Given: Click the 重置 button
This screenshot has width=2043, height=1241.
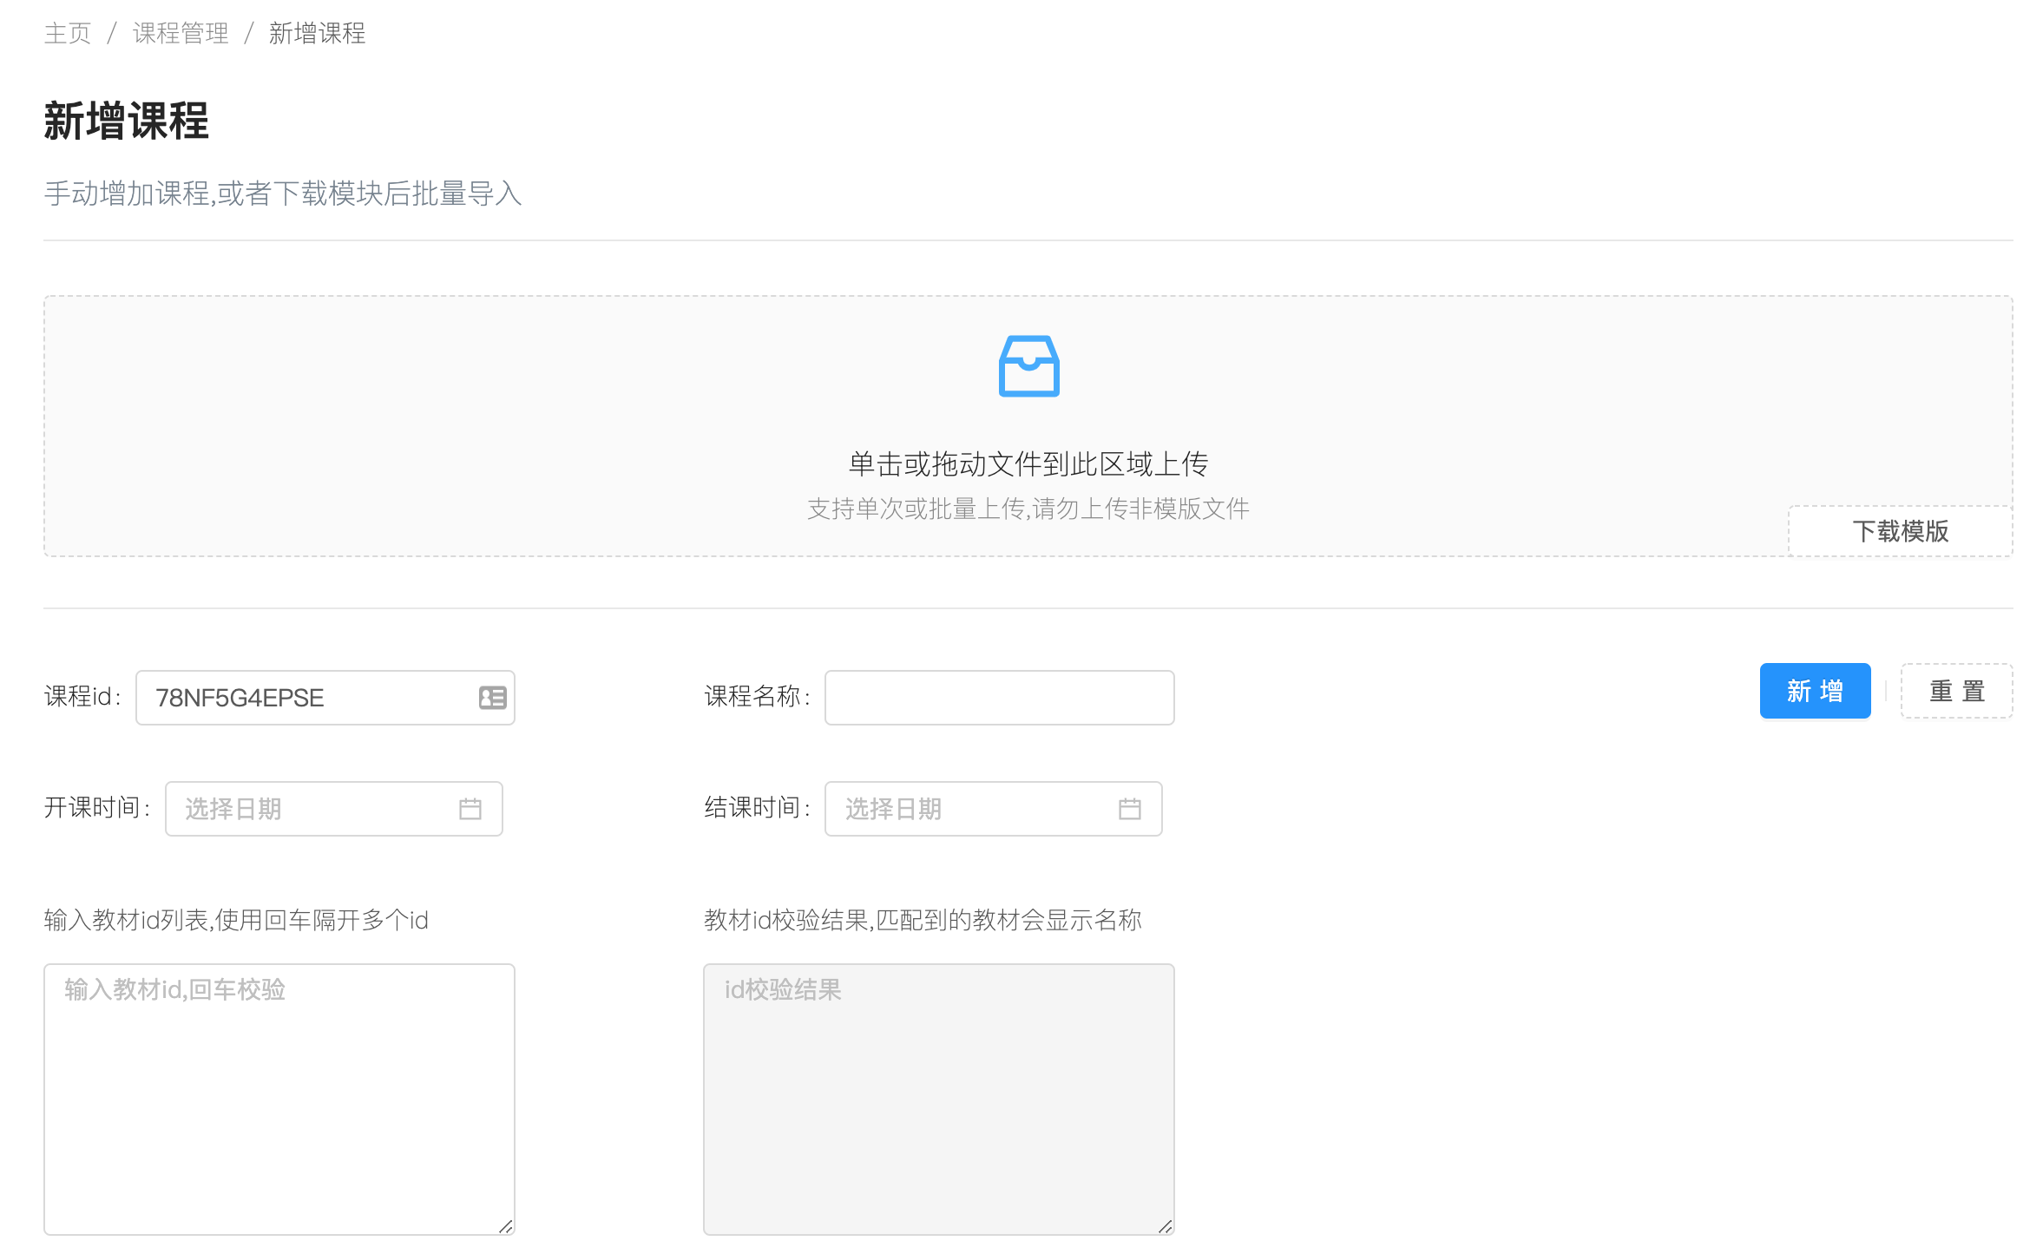Looking at the screenshot, I should [1956, 691].
